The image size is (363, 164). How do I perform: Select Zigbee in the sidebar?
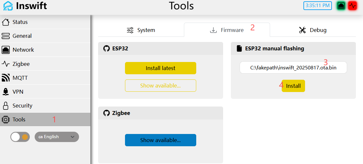[45, 64]
